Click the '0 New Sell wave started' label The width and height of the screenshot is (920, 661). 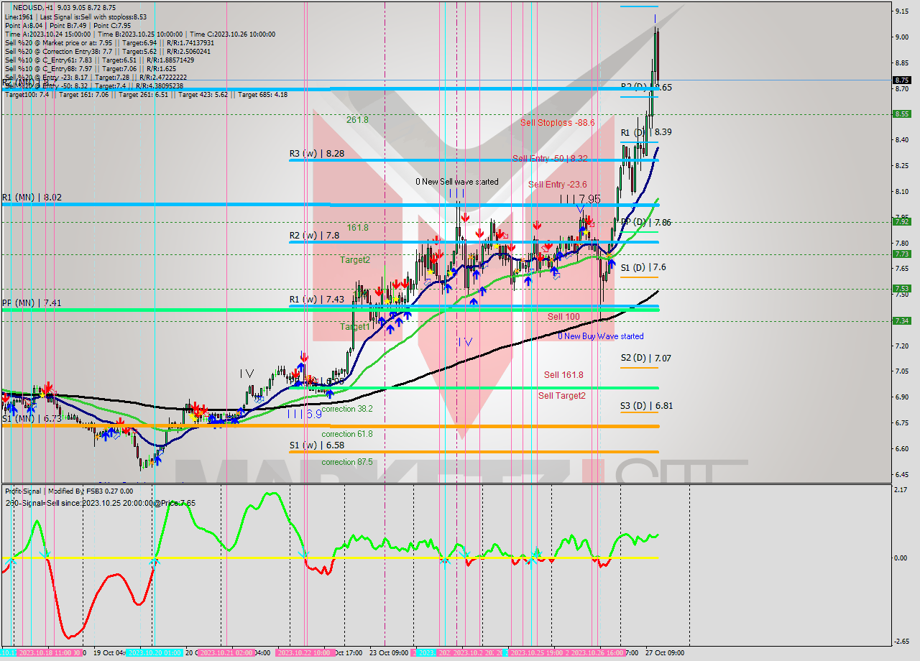point(457,182)
